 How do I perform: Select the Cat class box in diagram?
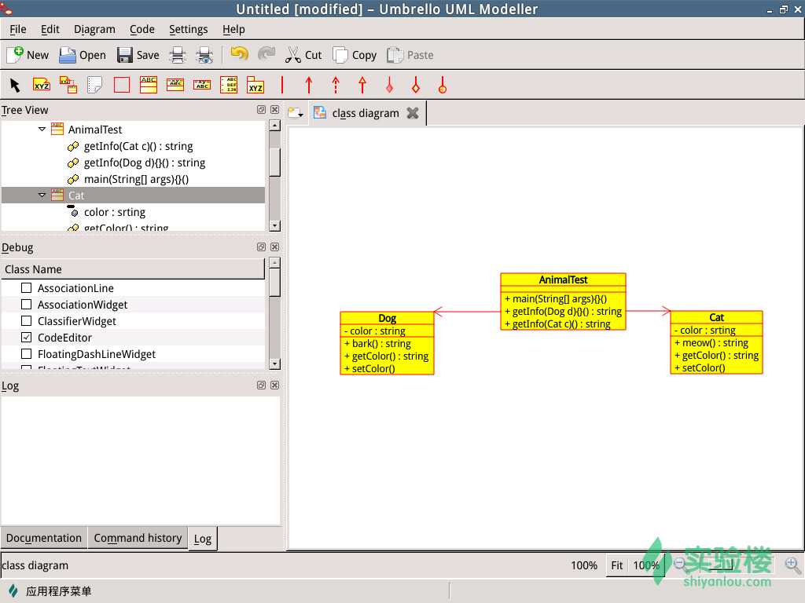point(716,342)
